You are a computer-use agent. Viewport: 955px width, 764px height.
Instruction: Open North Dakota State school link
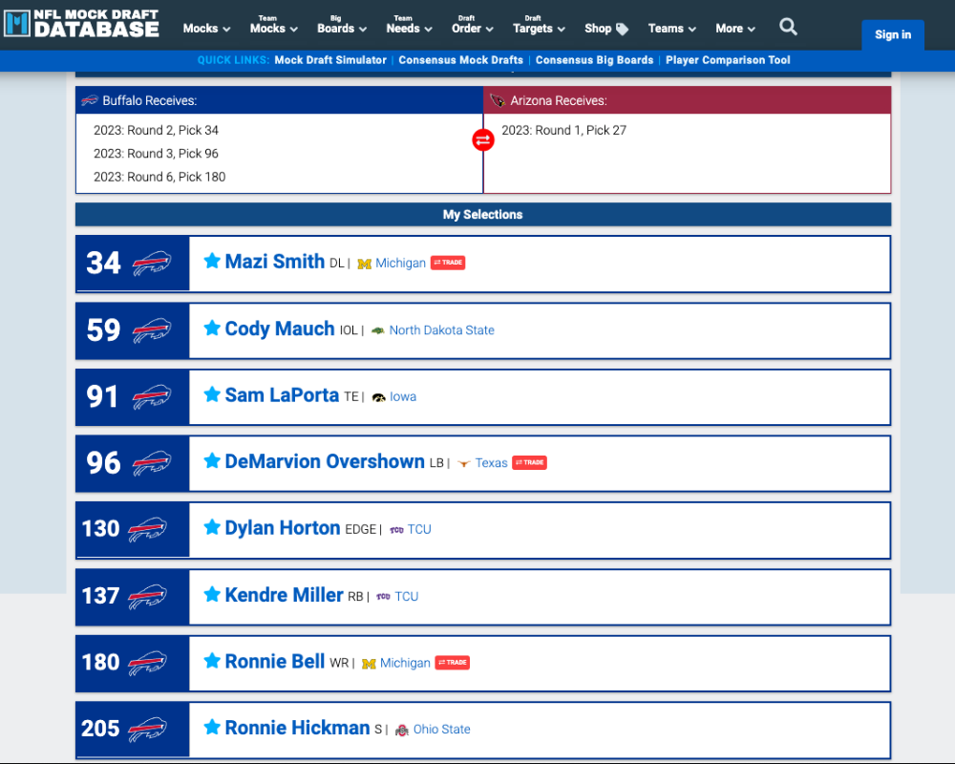441,330
